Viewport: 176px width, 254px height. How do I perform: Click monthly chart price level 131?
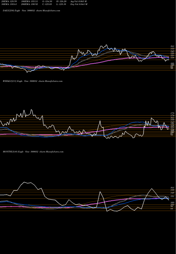click(172, 196)
